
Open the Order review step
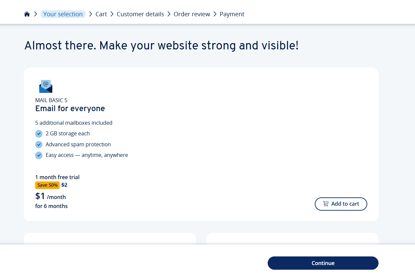coord(192,14)
